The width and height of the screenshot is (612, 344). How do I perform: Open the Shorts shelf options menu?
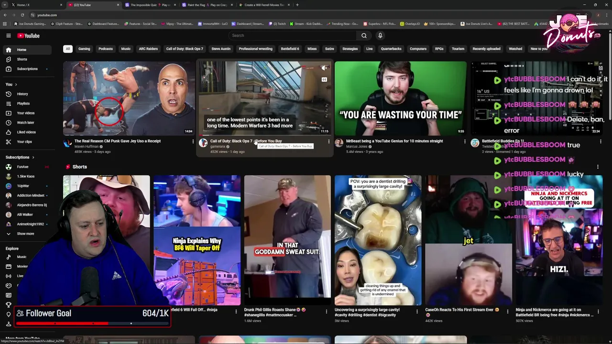pyautogui.click(x=598, y=167)
